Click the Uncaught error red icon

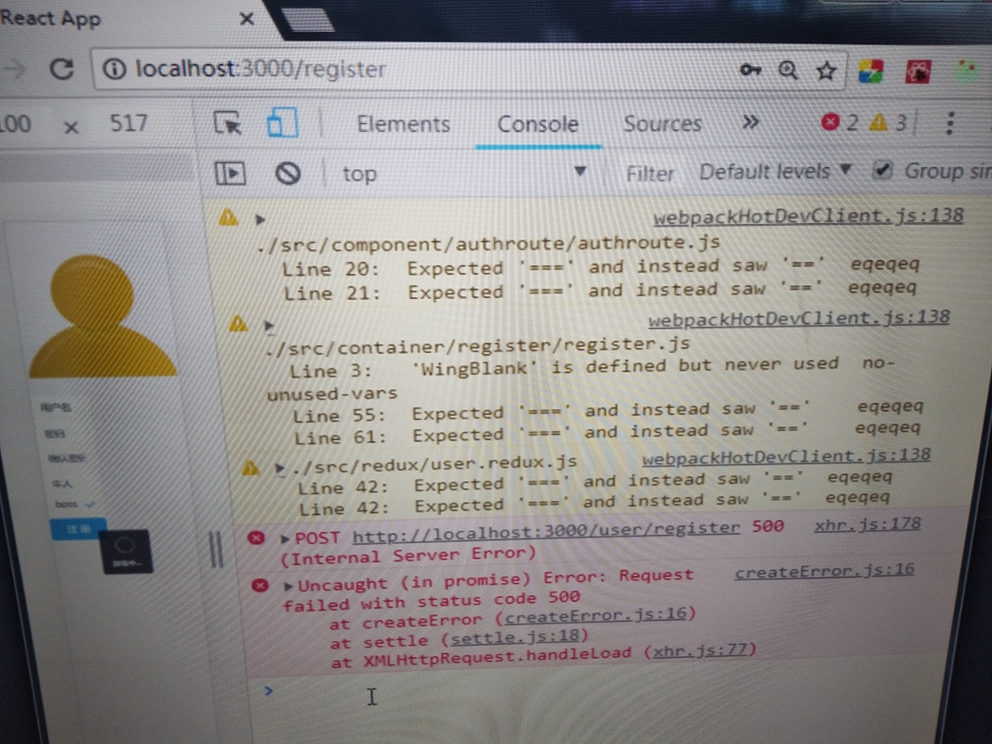click(x=260, y=586)
